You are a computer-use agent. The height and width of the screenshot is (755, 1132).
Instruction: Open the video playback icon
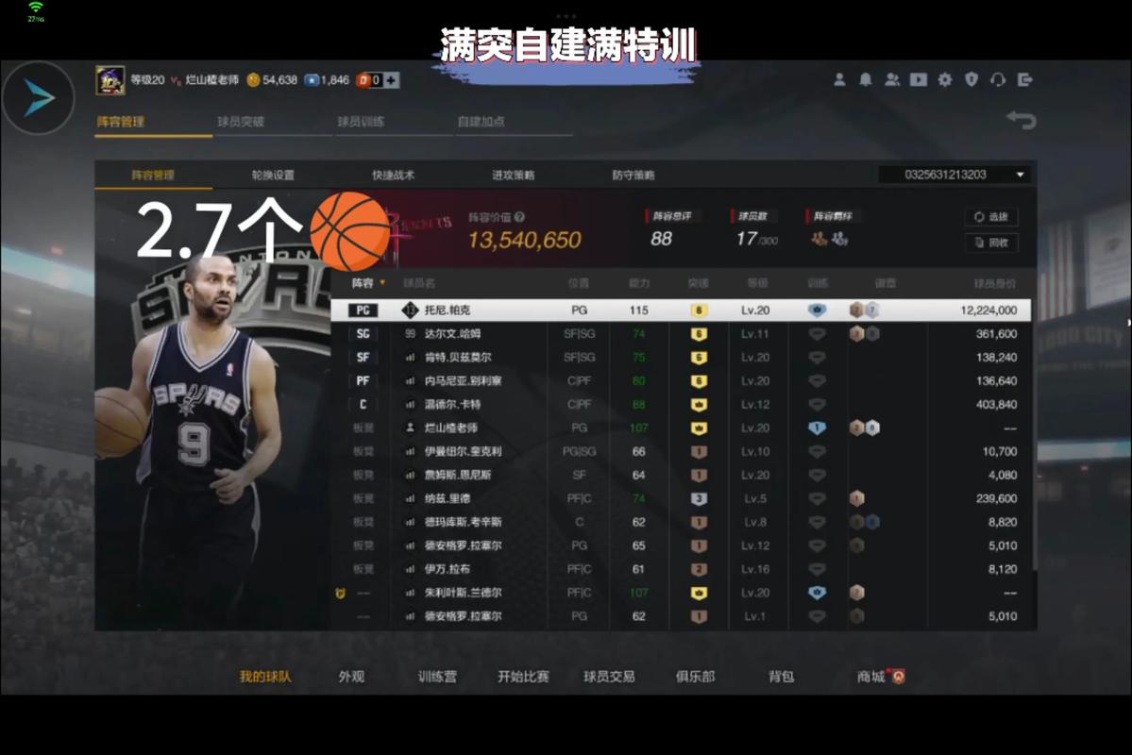pyautogui.click(x=918, y=80)
